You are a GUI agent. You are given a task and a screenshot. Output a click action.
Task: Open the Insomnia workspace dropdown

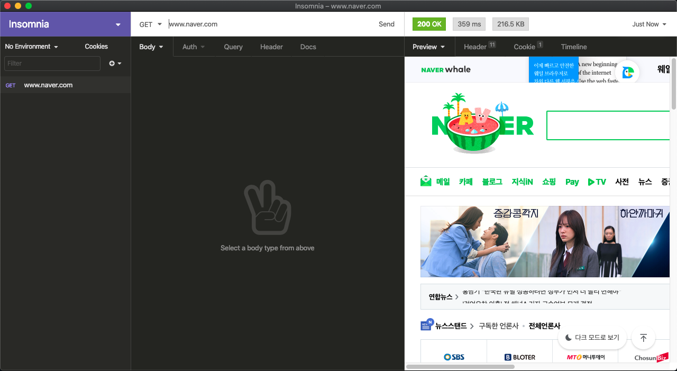(65, 24)
